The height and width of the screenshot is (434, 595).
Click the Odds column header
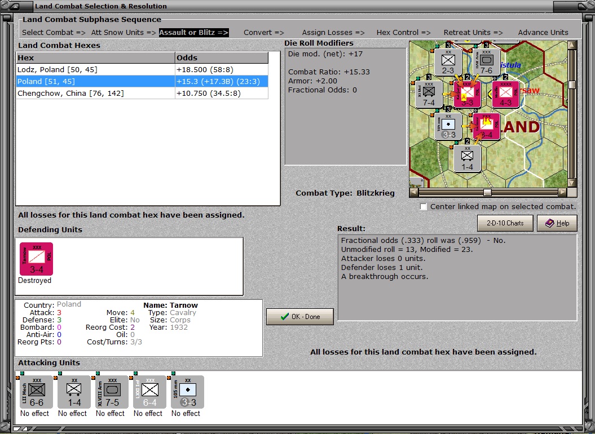click(x=221, y=57)
